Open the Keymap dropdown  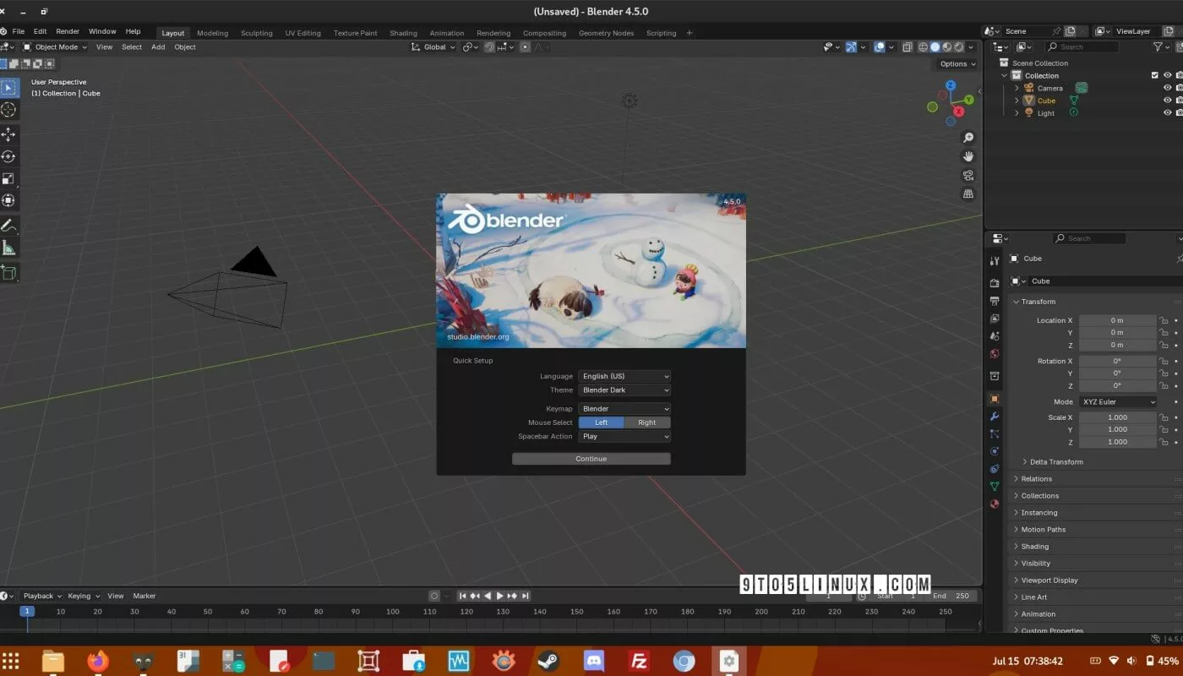tap(624, 409)
